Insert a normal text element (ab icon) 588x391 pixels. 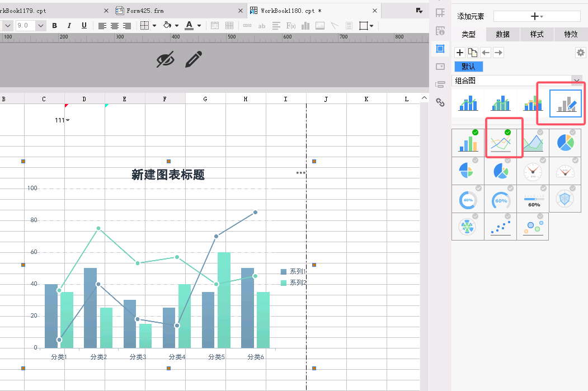point(262,26)
